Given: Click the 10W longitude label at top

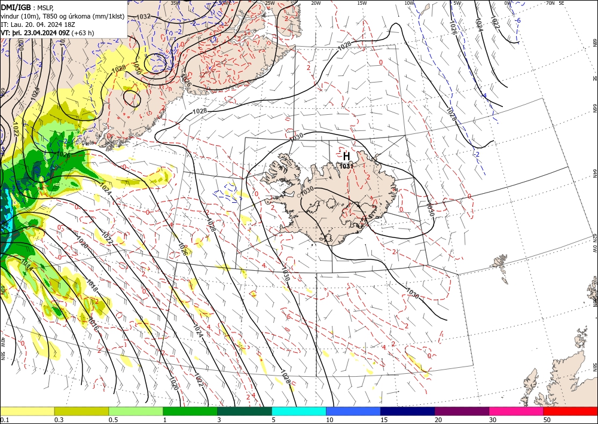Looking at the screenshot, I should pos(409,3).
